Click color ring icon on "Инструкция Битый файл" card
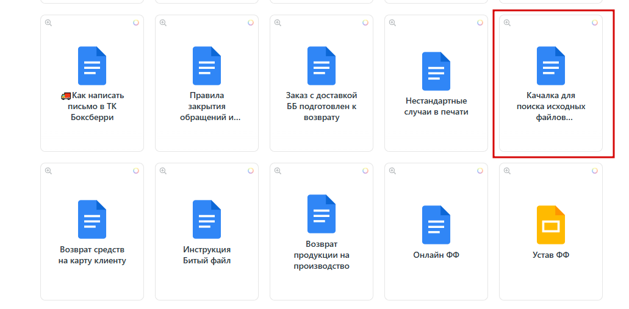629x309 pixels. click(x=251, y=171)
